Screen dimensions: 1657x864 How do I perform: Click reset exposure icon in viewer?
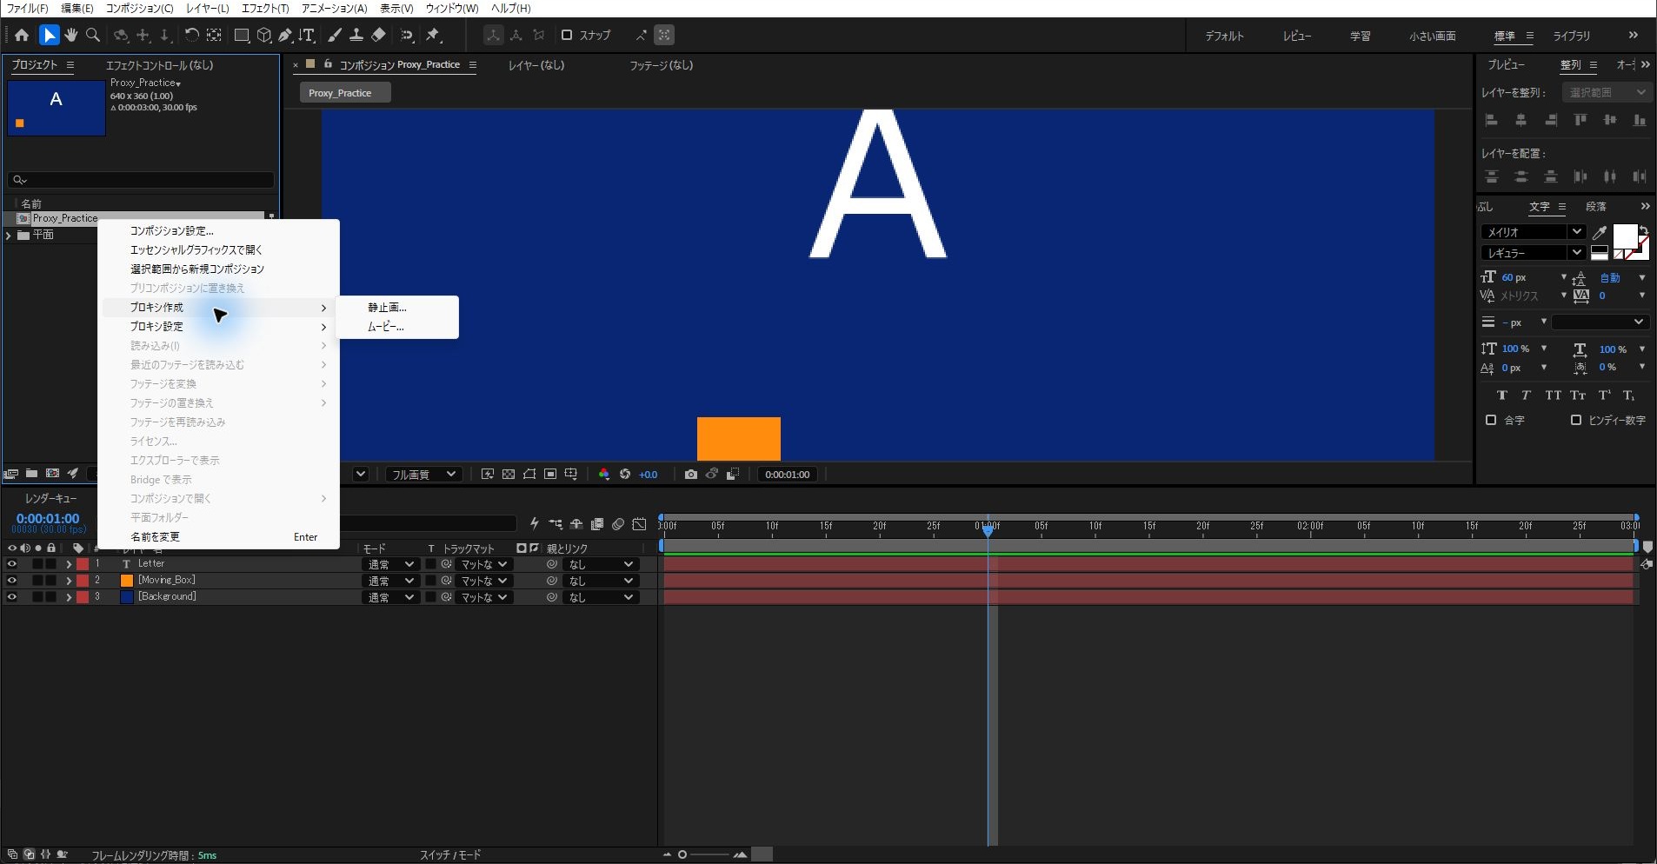click(624, 475)
